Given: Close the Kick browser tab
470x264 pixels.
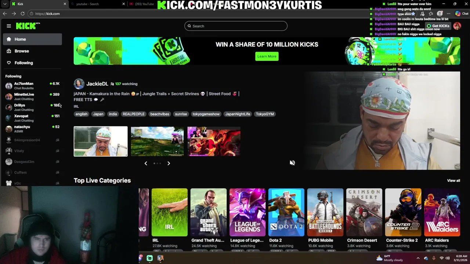Looking at the screenshot, I should (65, 4).
